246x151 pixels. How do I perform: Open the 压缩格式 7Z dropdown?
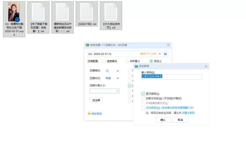[x=118, y=71]
